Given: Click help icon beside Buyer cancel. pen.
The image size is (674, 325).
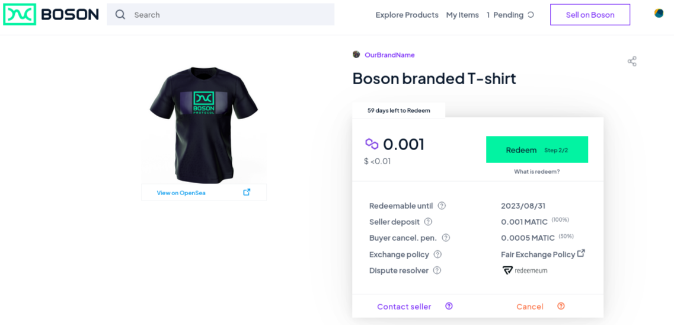Looking at the screenshot, I should pyautogui.click(x=446, y=238).
